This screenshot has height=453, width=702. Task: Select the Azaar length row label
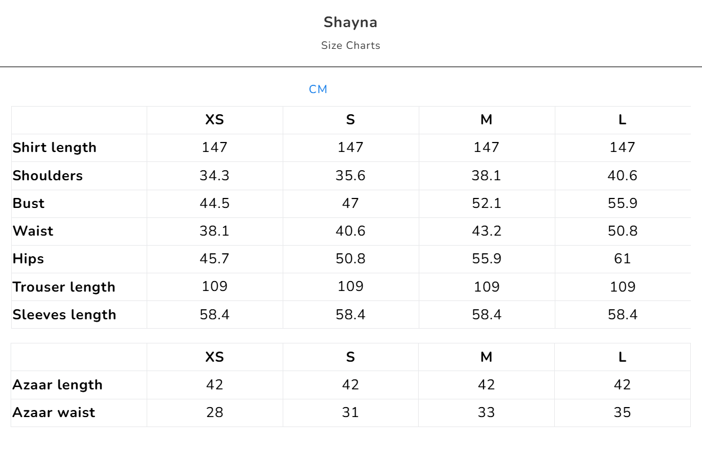57,385
